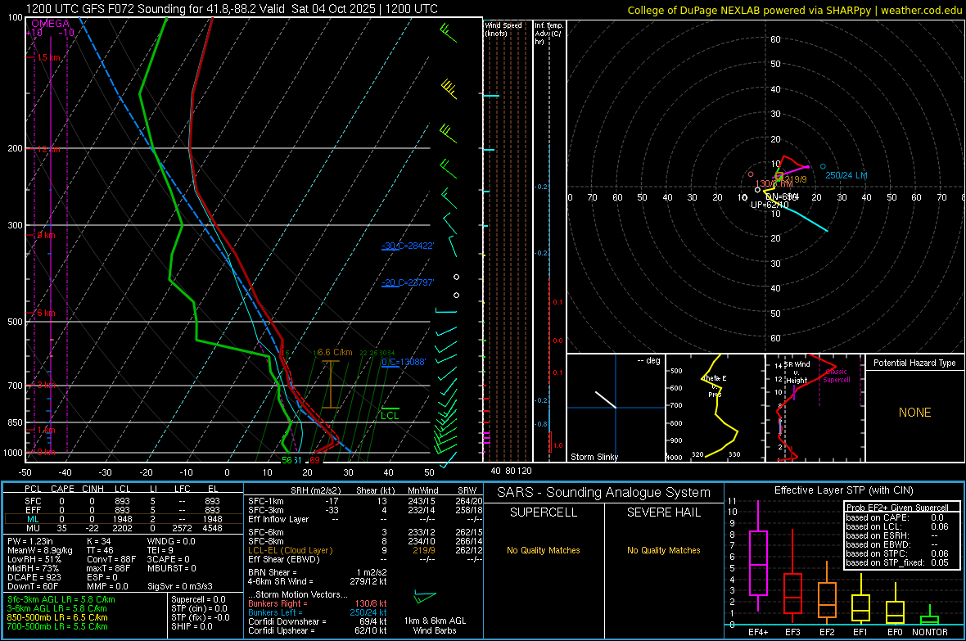
Task: Click No Quality Matches under SUPERCELL
Action: pyautogui.click(x=544, y=550)
